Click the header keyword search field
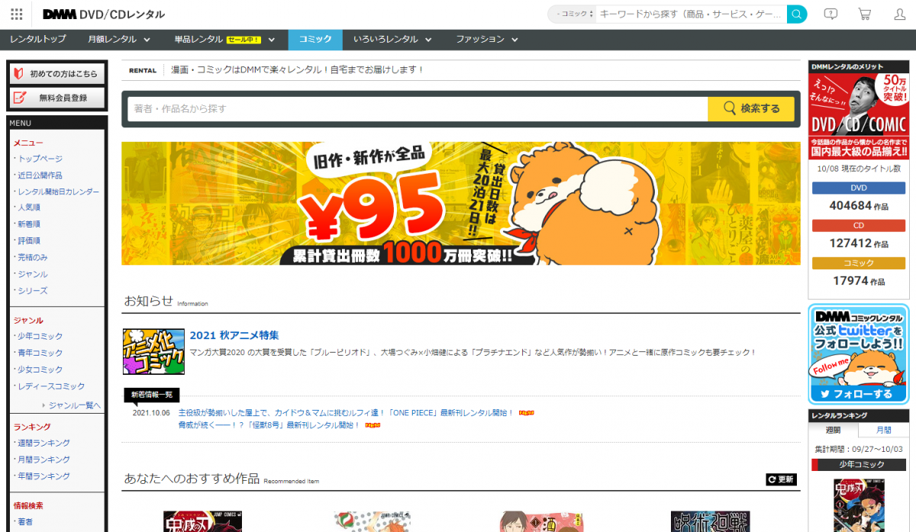Screen dimensions: 916x532 tap(692, 15)
